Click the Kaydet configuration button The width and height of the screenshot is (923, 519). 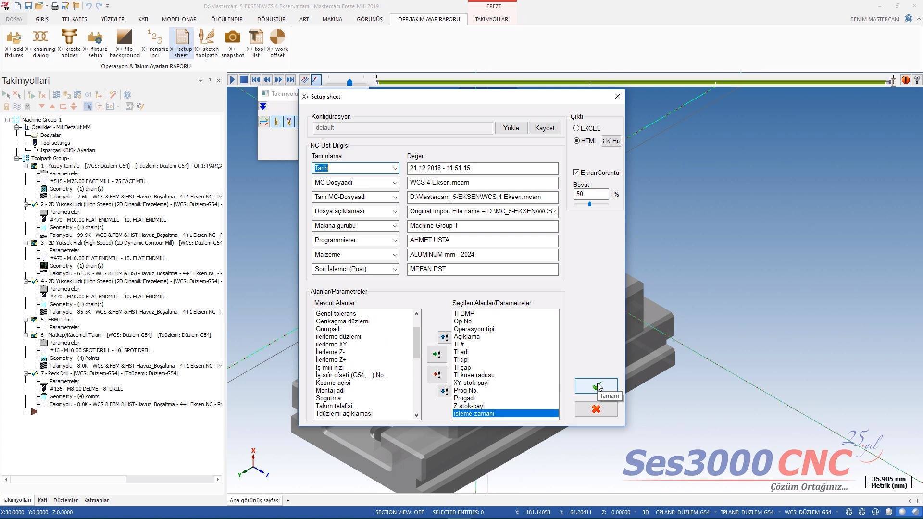pyautogui.click(x=545, y=128)
